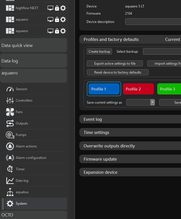The height and width of the screenshot is (219, 181).
Task: Expand the Firmware update panel
Action: tap(130, 159)
